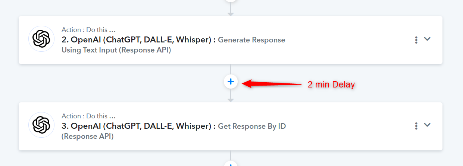Click 'Action : Do this ...' label in step 2

pos(88,30)
